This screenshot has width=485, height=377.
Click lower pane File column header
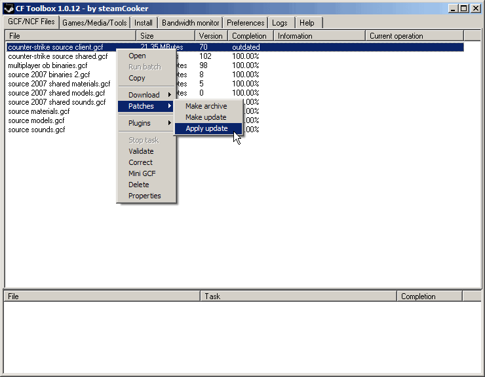click(x=102, y=296)
